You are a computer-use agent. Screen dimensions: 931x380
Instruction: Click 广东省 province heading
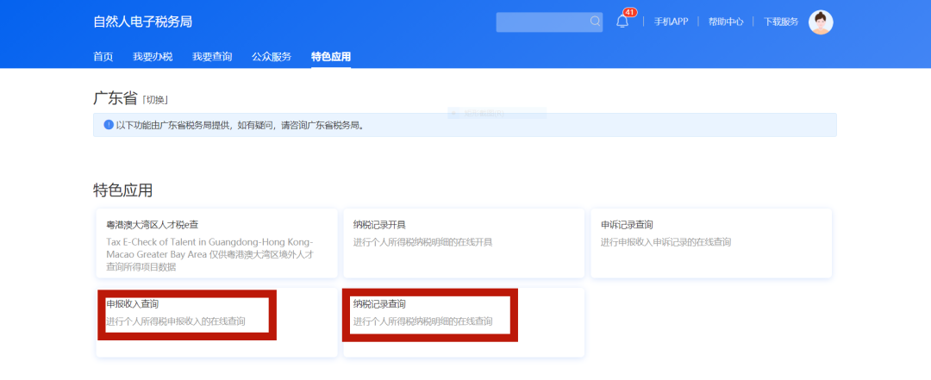(x=116, y=98)
